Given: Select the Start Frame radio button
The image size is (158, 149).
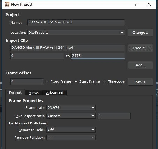Looking at the screenshot, I should (x=76, y=81).
